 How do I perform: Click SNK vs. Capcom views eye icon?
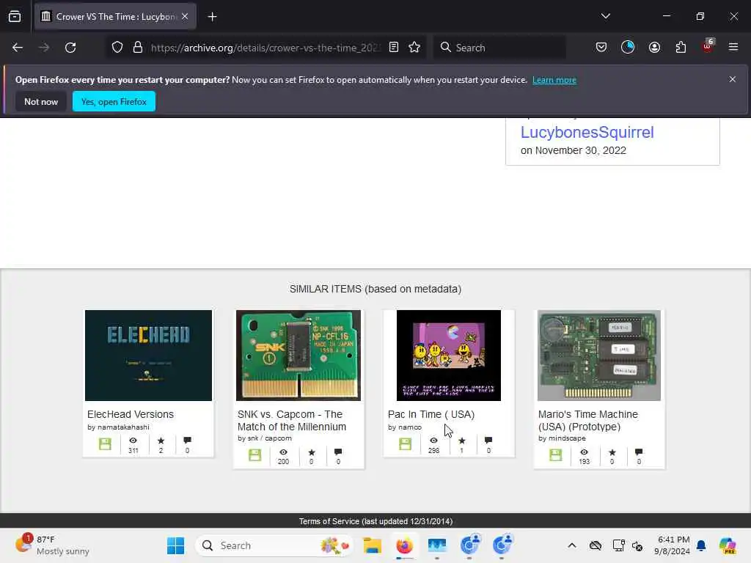(284, 452)
